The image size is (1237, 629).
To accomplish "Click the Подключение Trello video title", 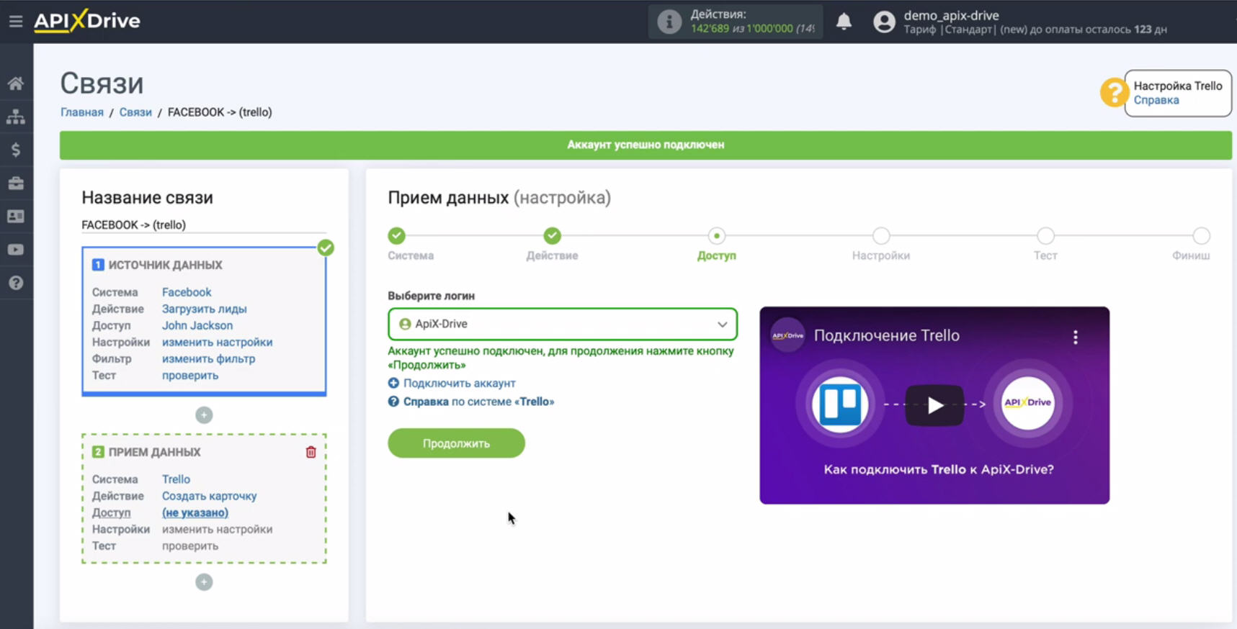I will tap(886, 335).
